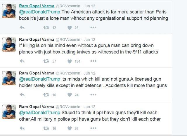
Task: Click the profile avatar on the 9/11 tweet
Action: pyautogui.click(x=9, y=44)
